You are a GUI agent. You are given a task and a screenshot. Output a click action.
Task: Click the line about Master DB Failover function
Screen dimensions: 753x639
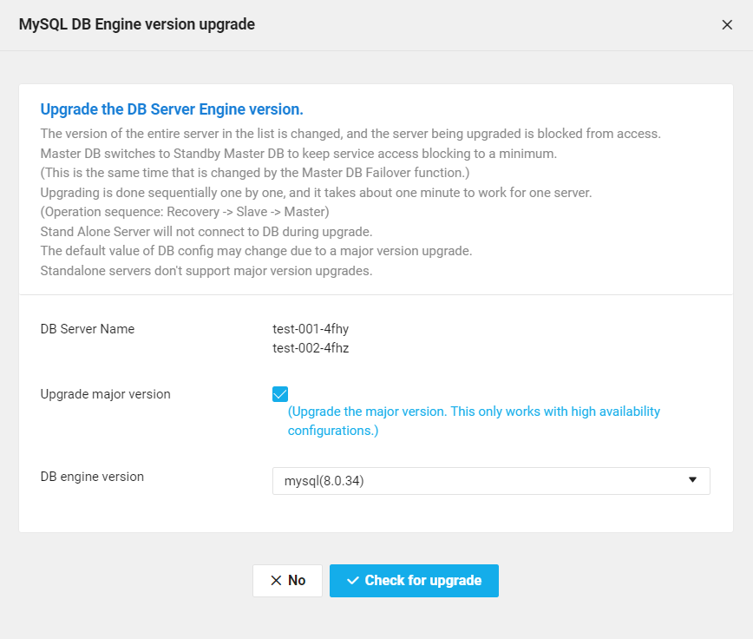[x=255, y=173]
